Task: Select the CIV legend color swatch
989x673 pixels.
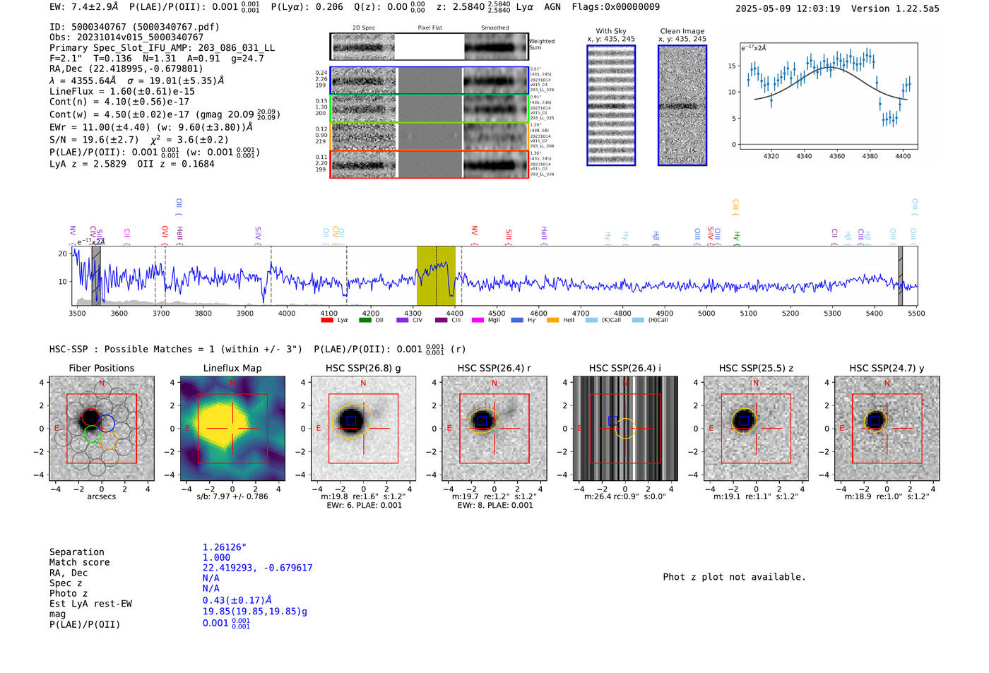Action: 403,320
